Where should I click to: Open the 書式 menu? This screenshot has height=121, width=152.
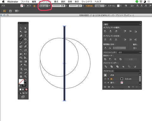tap(56, 2)
